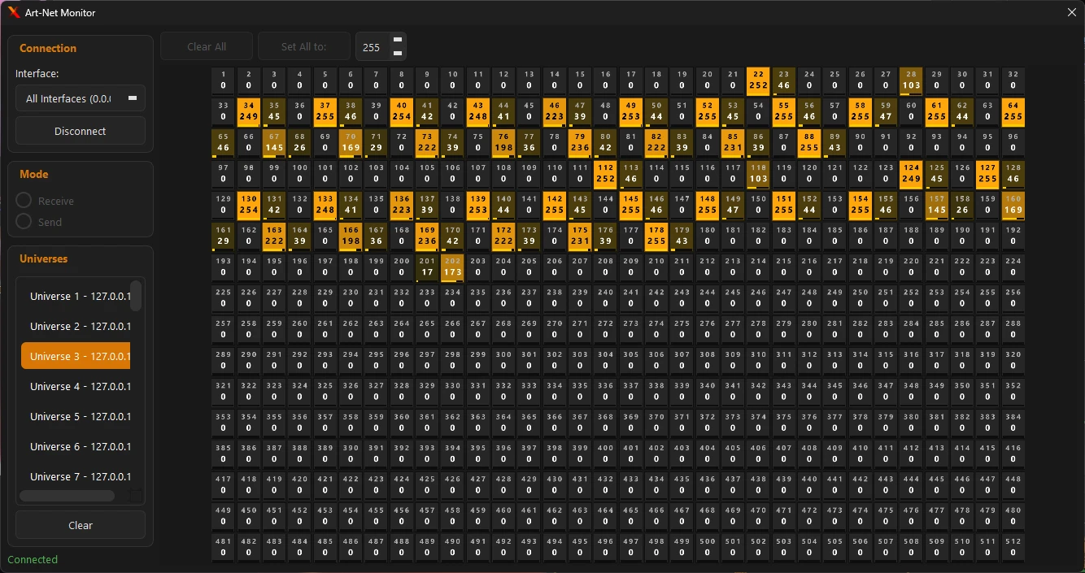Viewport: 1085px width, 573px height.
Task: Click channel 34 cell showing 249
Action: tap(249, 111)
